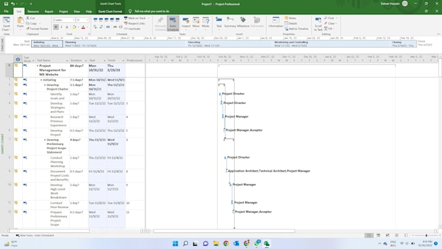
Task: Click the Gantt chart horizontal scrollbar
Action: [x=224, y=231]
